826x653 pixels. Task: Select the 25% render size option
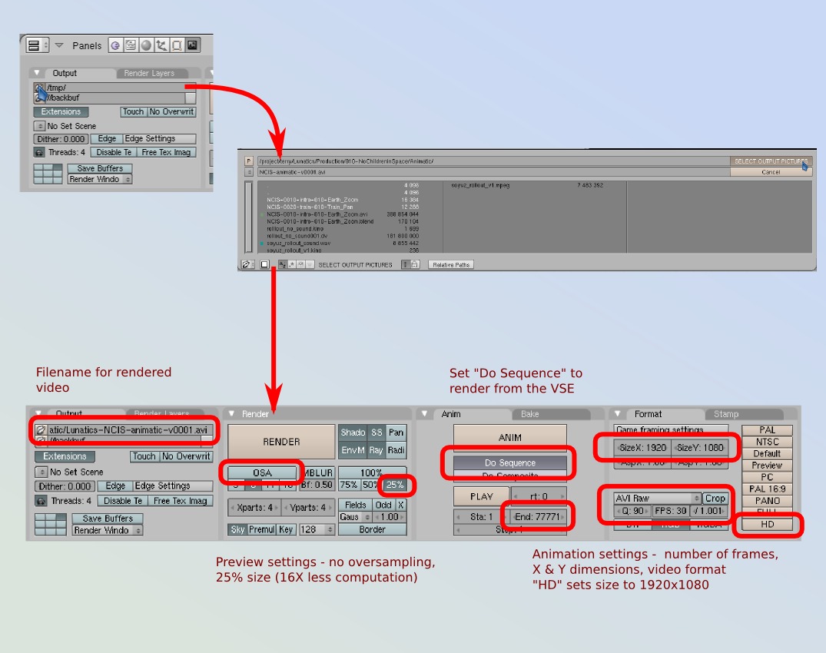pyautogui.click(x=394, y=485)
